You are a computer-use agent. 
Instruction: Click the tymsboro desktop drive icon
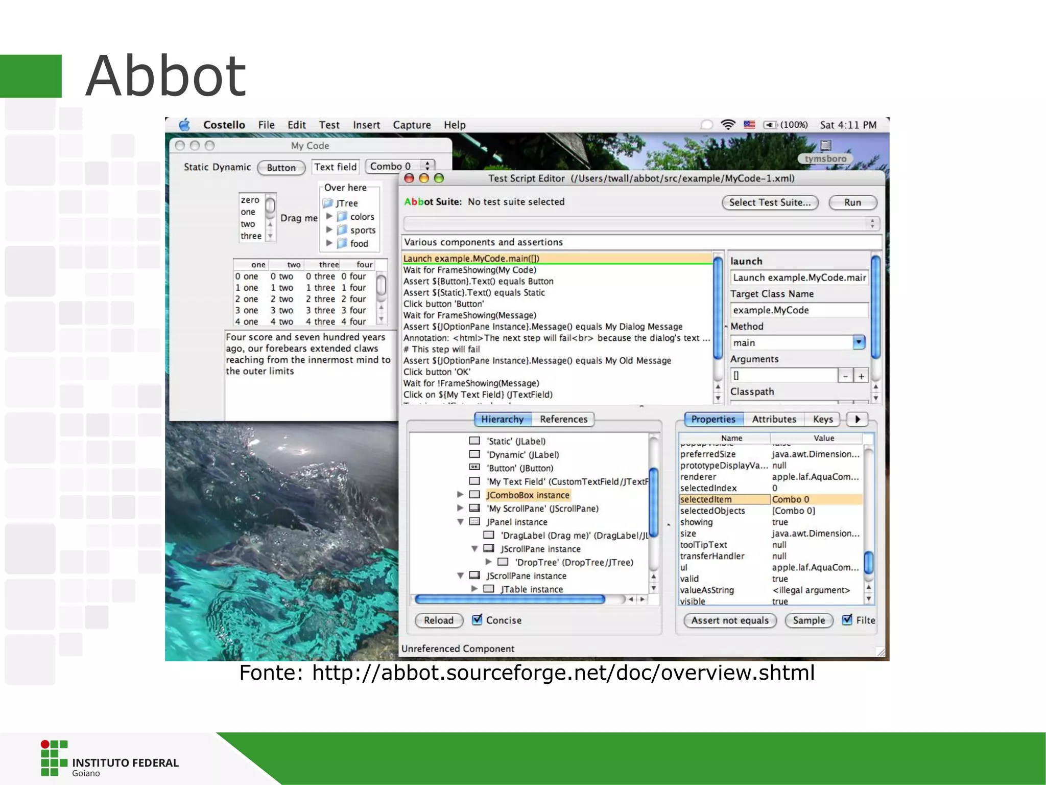click(826, 146)
